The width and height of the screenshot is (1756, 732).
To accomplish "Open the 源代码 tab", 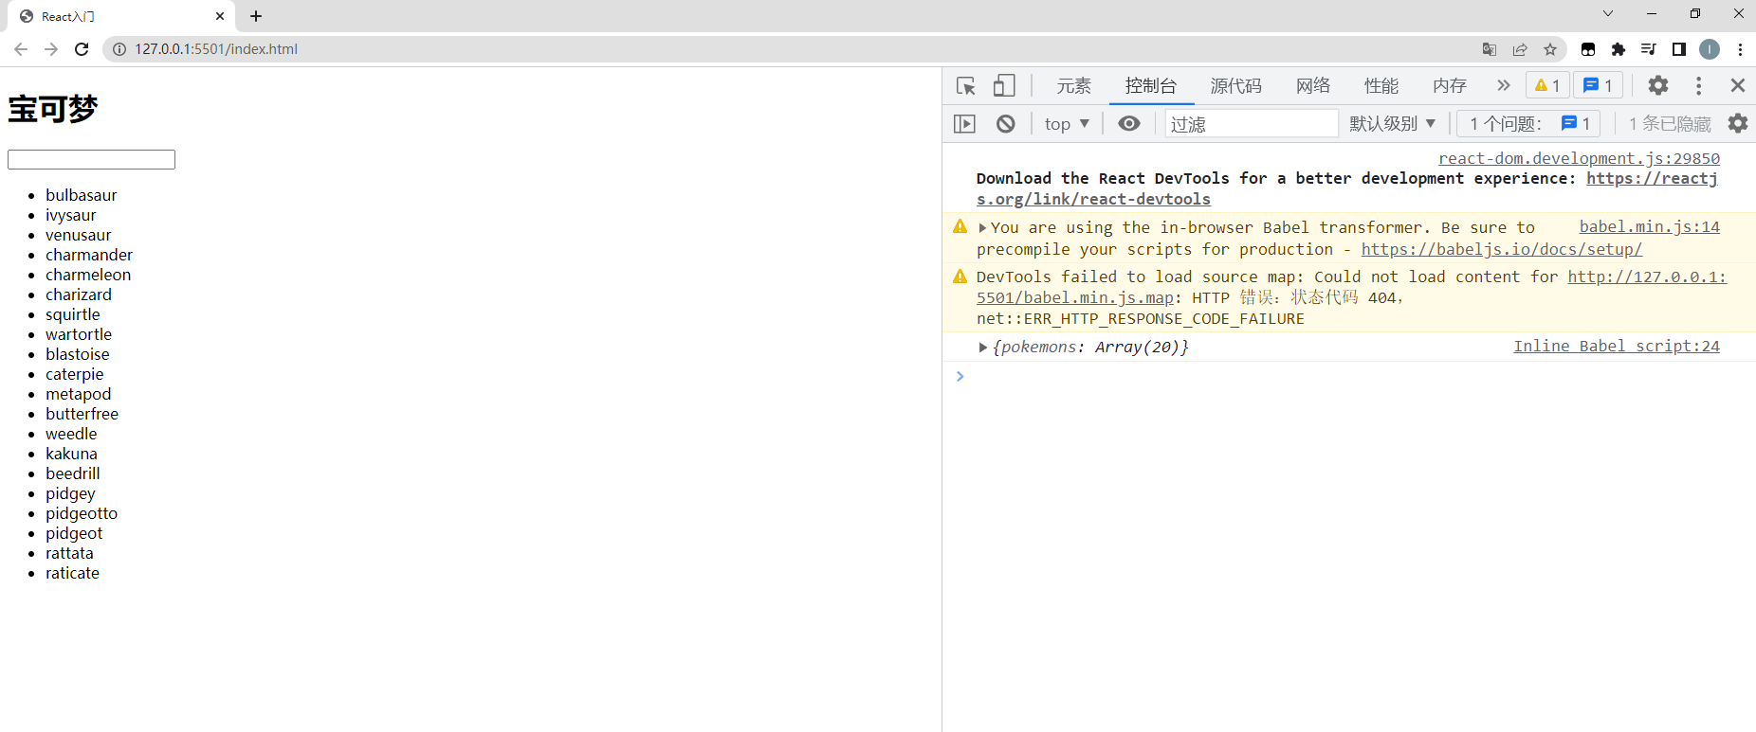I will (1235, 86).
